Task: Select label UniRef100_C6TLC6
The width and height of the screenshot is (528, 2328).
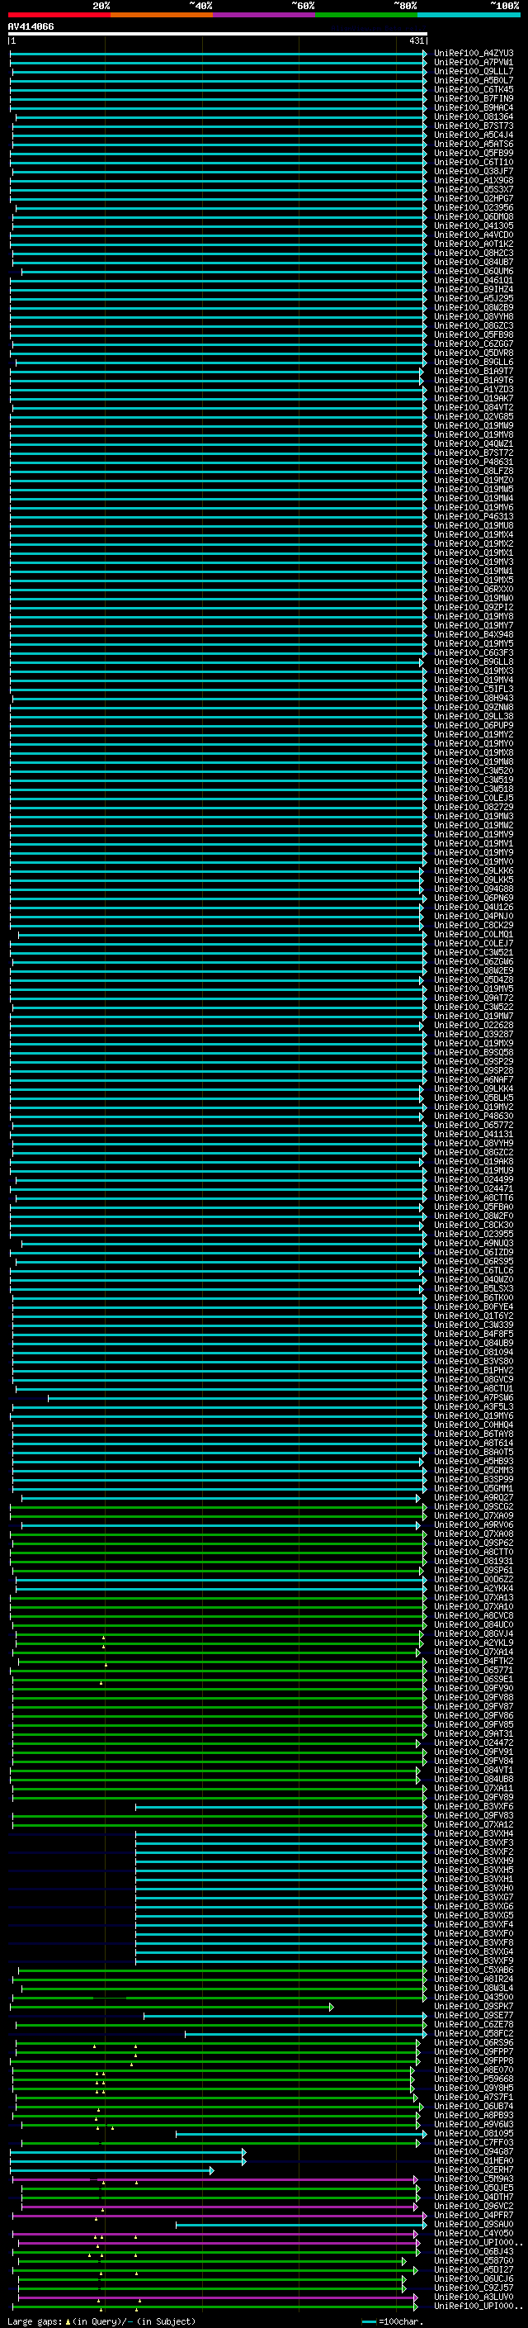Action: click(474, 1271)
